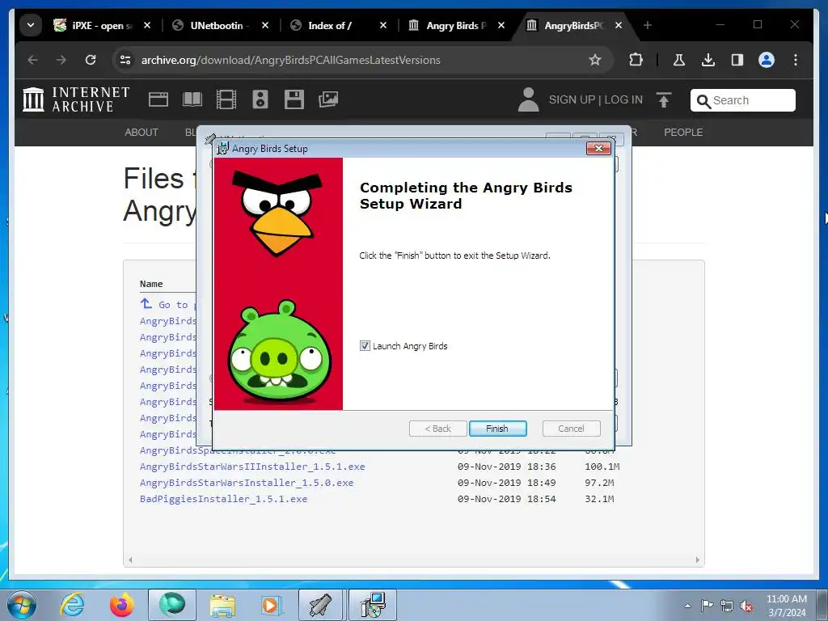Select the installer taskbar button

[x=373, y=605]
